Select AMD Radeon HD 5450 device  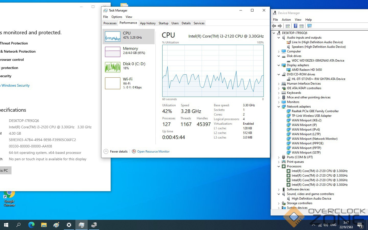pos(307,70)
